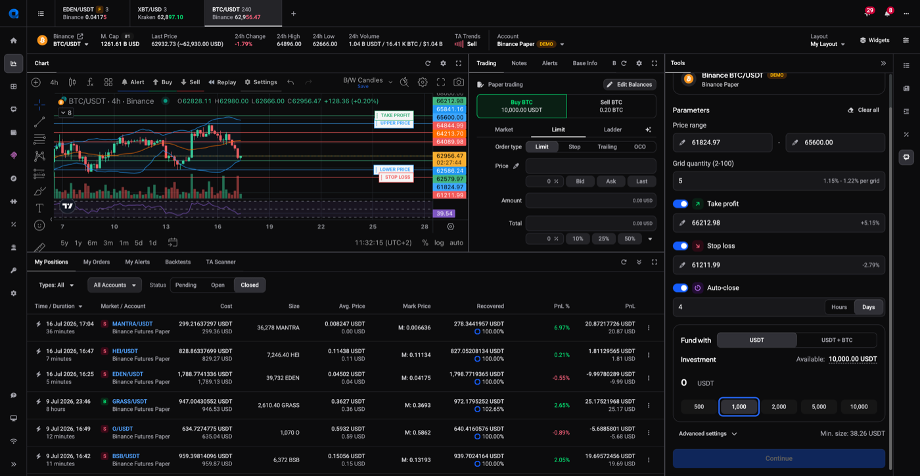Select the charts icon in left sidebar
This screenshot has height=476, width=920.
[13, 63]
